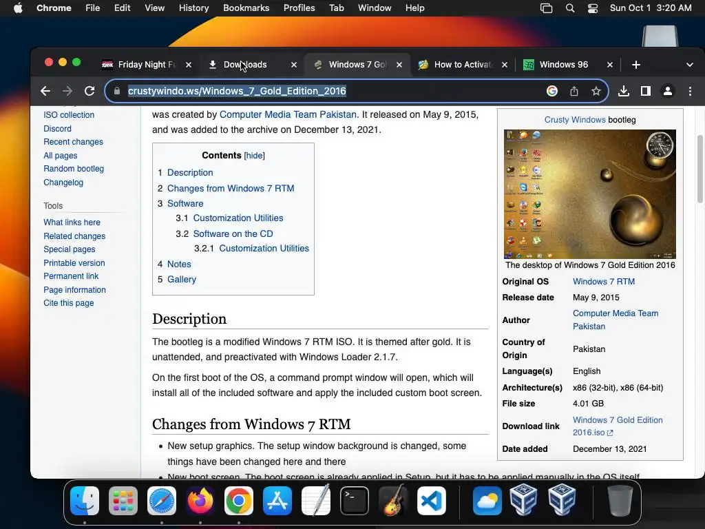Close the Downloads tab
Image resolution: width=705 pixels, height=529 pixels.
point(294,65)
